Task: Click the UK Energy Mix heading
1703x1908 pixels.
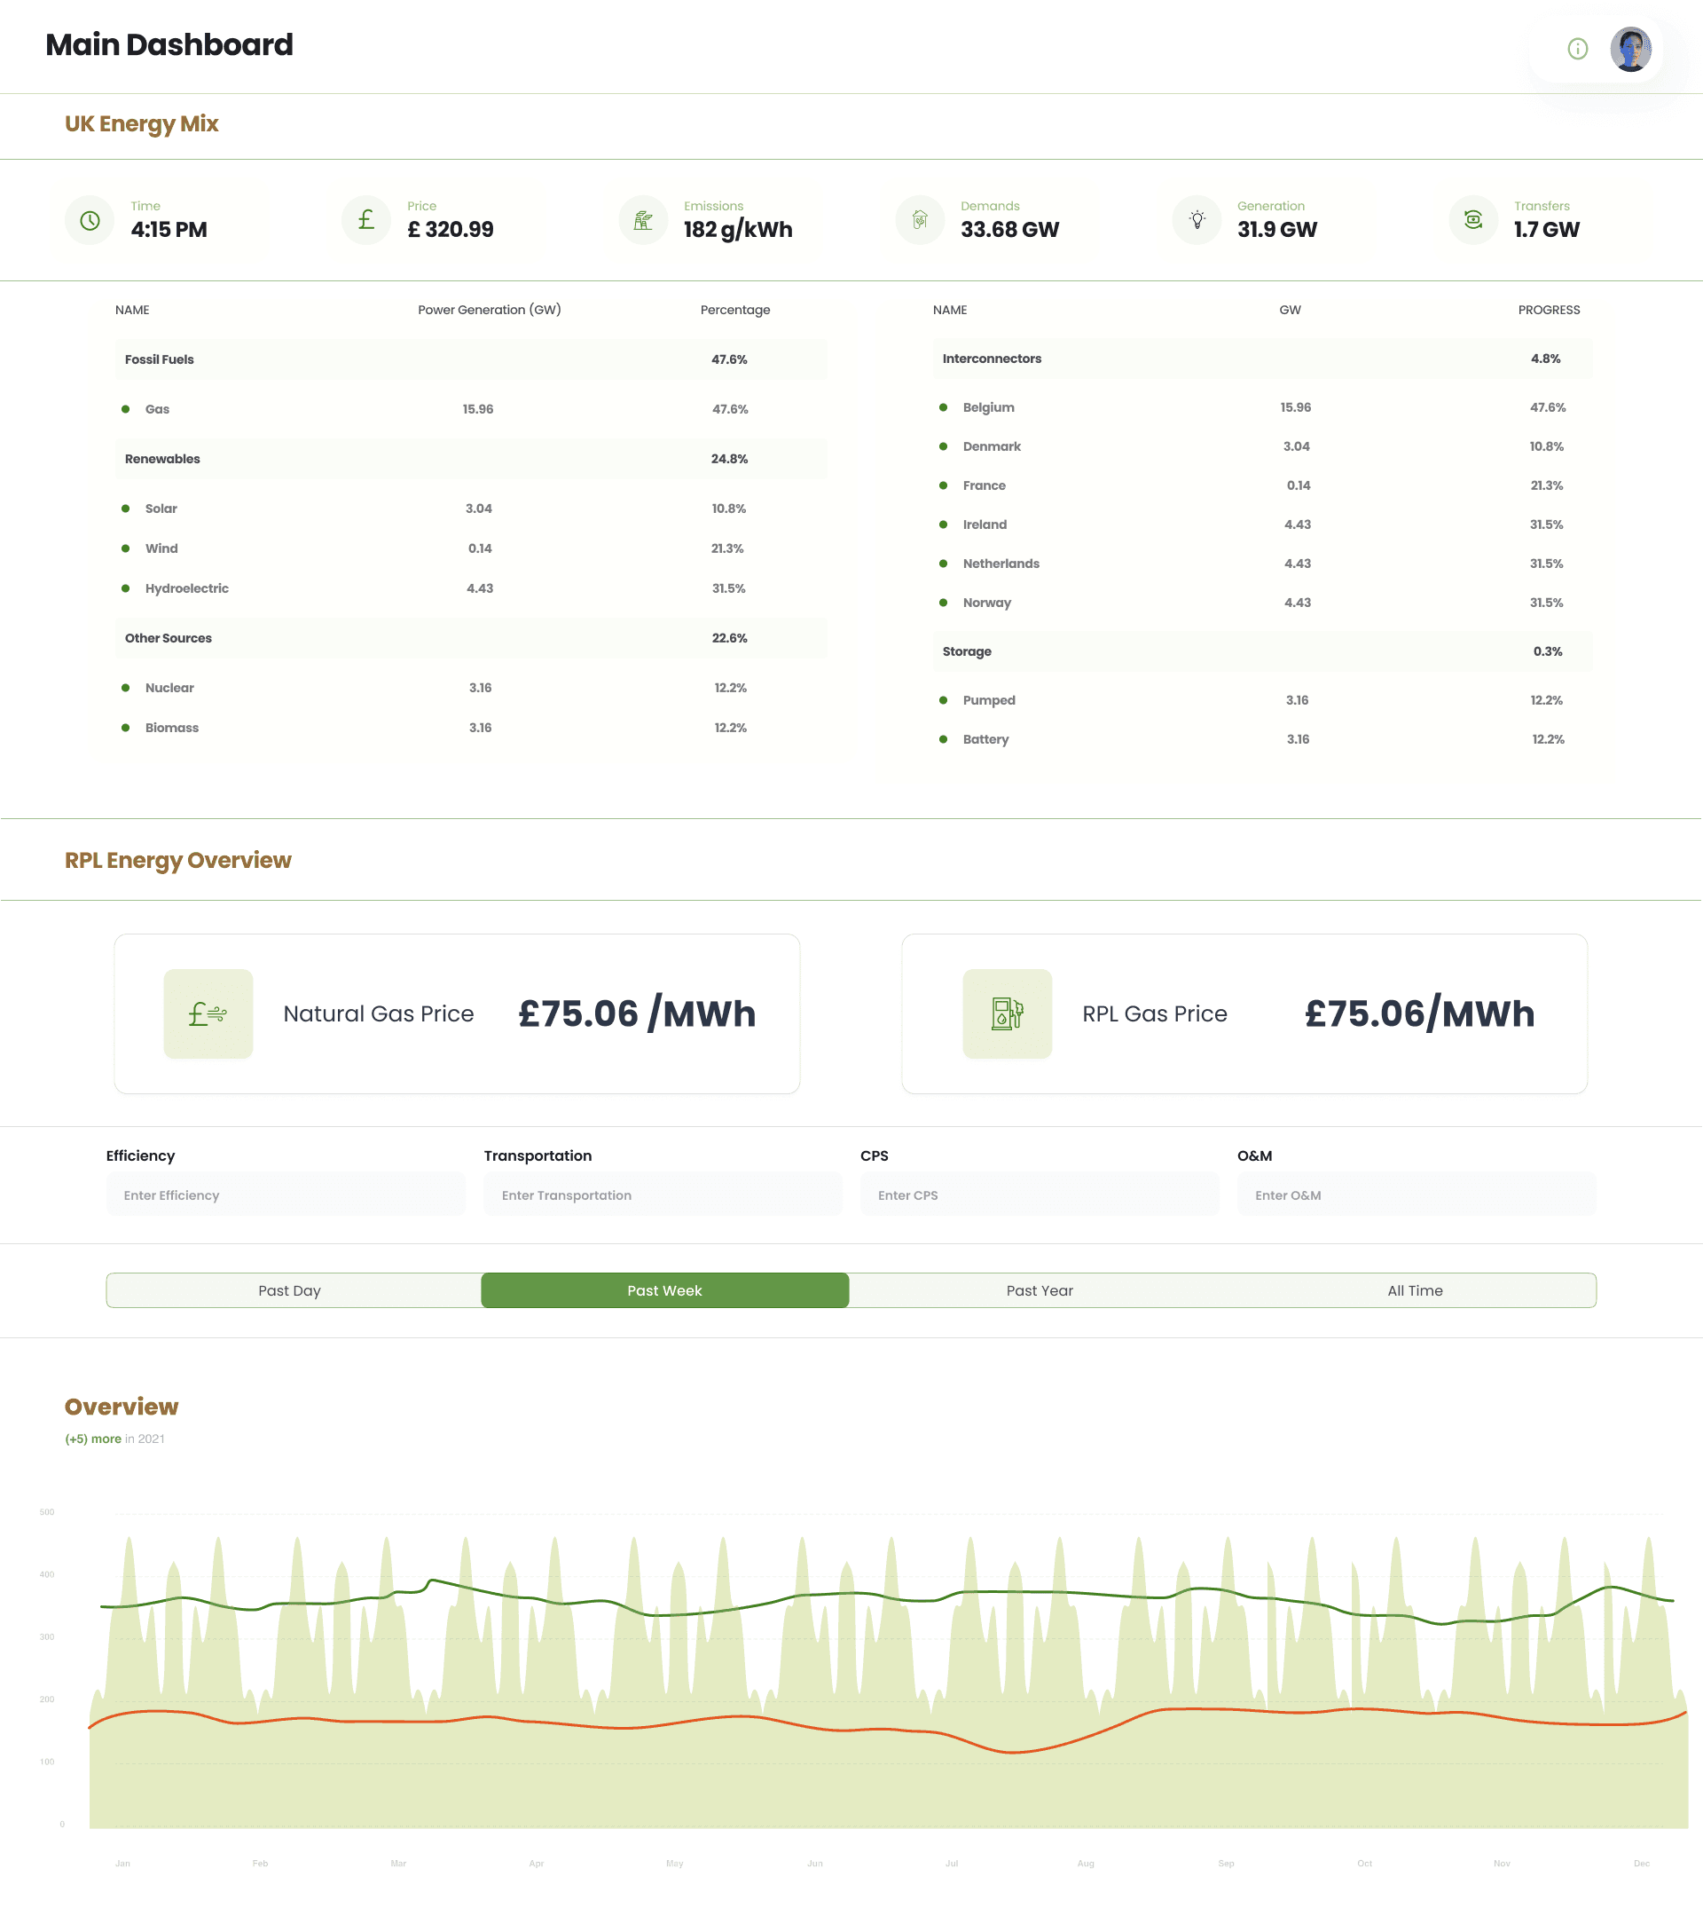Action: (141, 124)
